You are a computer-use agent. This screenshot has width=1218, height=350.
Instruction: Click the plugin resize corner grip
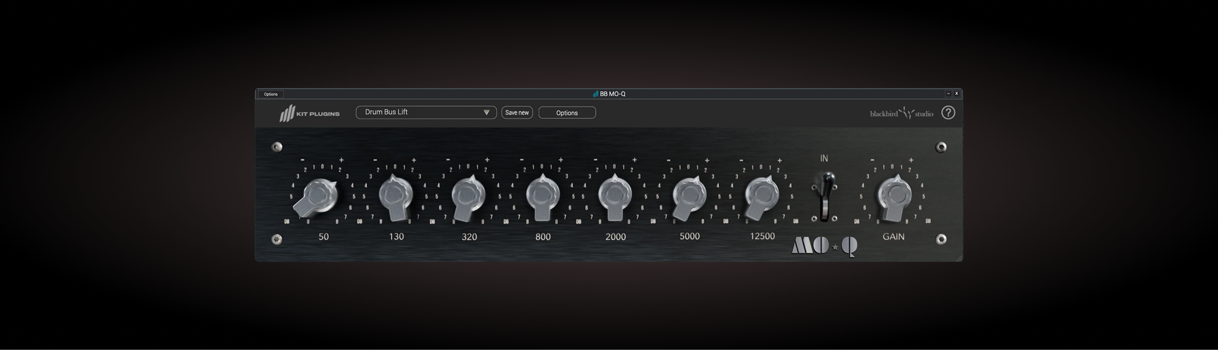tap(958, 258)
